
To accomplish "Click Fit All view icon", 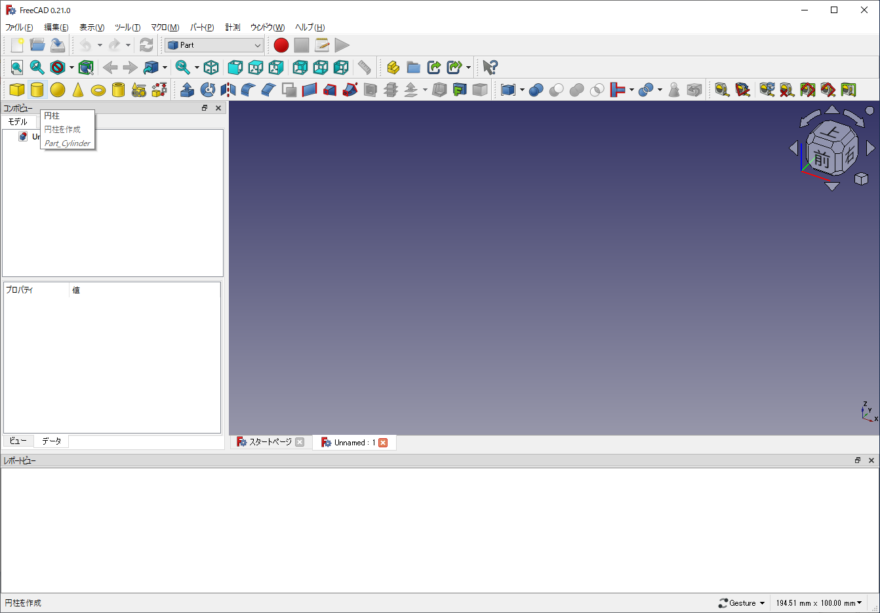I will point(17,67).
